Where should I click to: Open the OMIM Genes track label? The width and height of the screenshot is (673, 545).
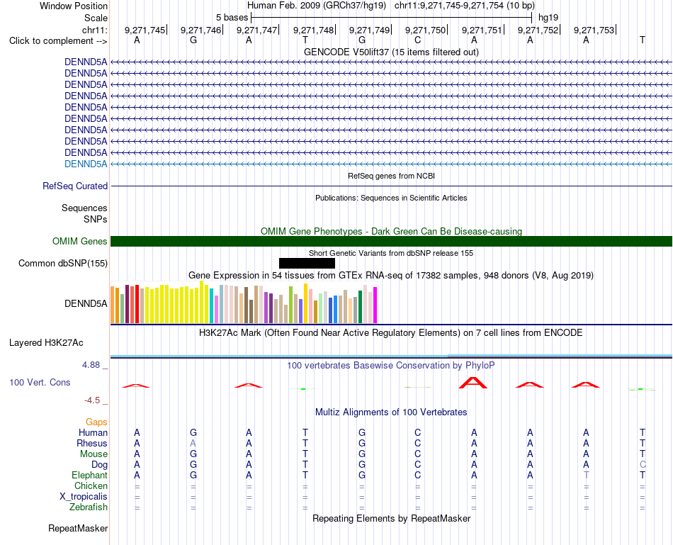[80, 242]
